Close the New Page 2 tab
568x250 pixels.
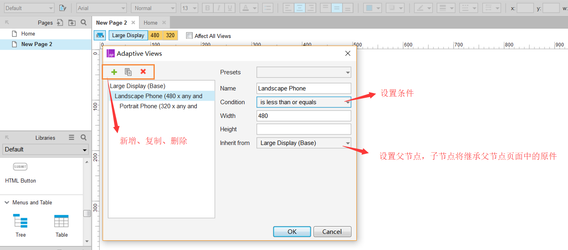click(x=133, y=23)
